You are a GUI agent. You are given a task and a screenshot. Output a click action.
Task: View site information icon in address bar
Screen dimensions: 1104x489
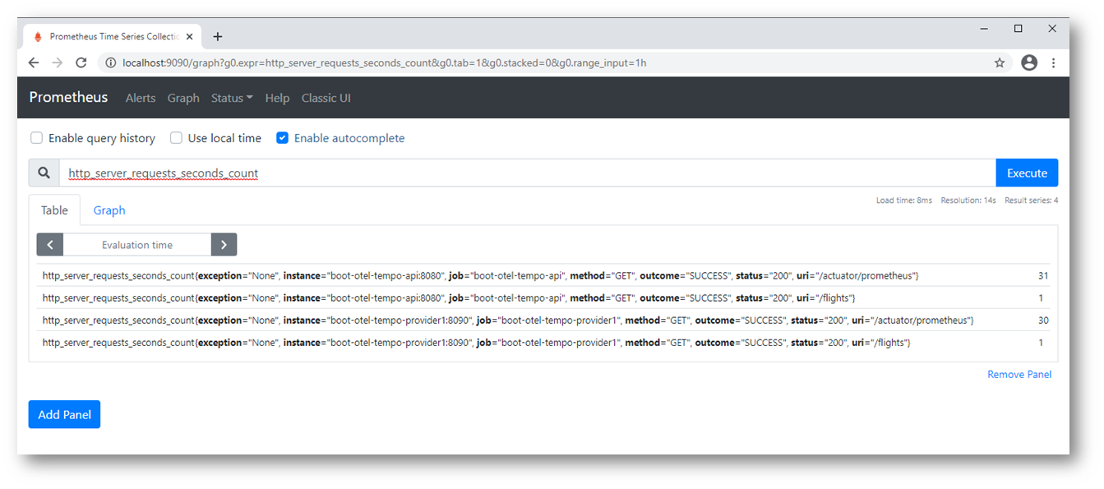pos(110,62)
